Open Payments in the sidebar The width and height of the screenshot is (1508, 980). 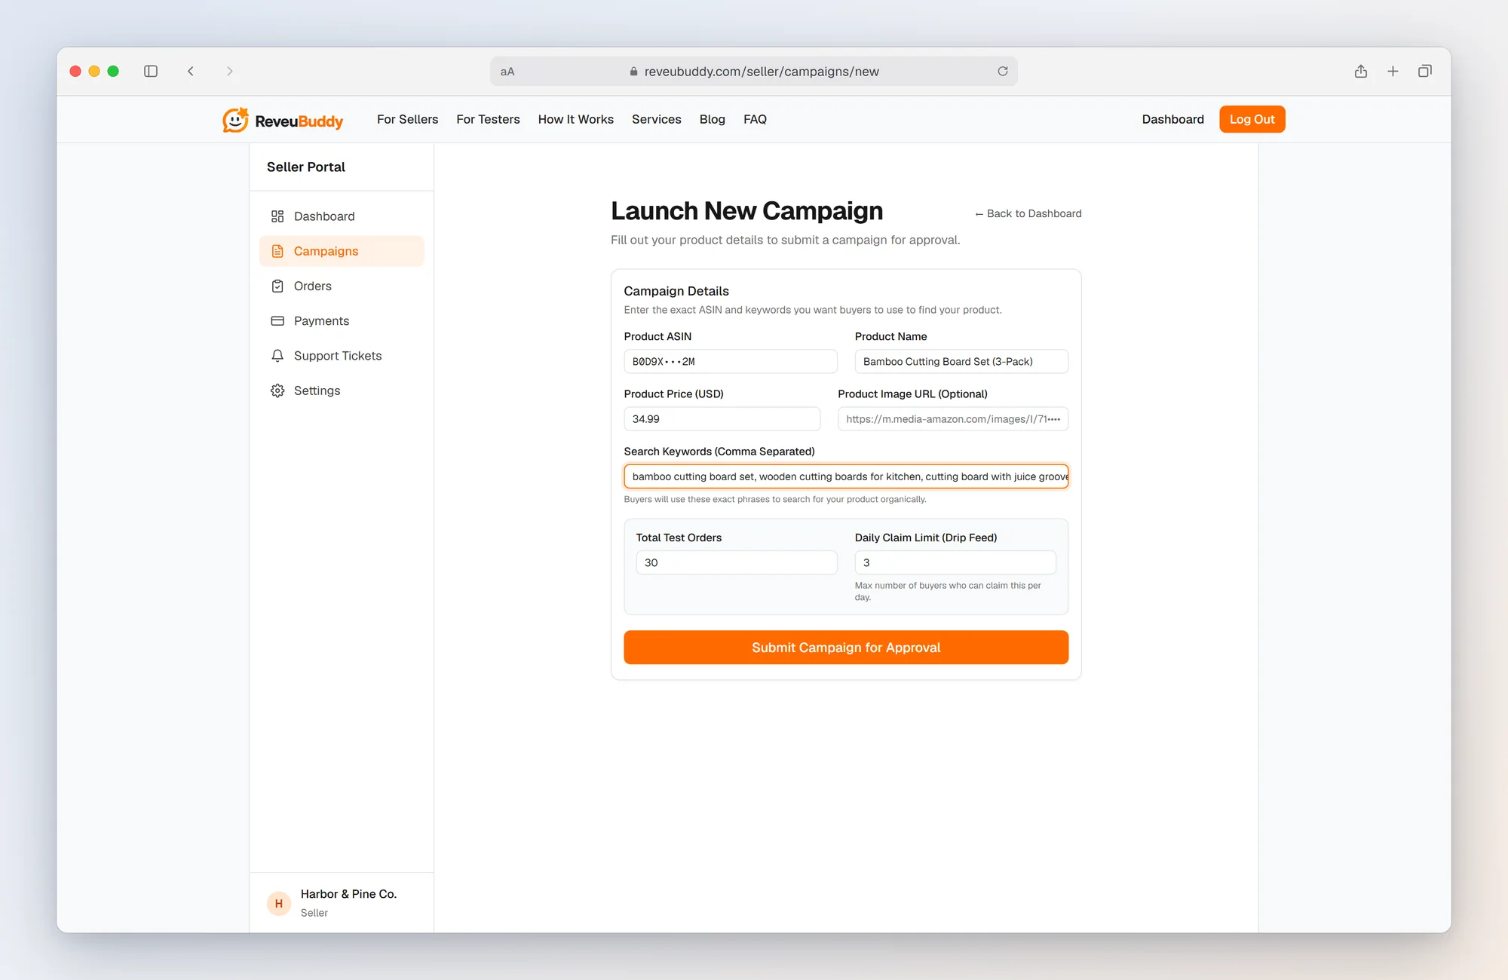(x=342, y=320)
